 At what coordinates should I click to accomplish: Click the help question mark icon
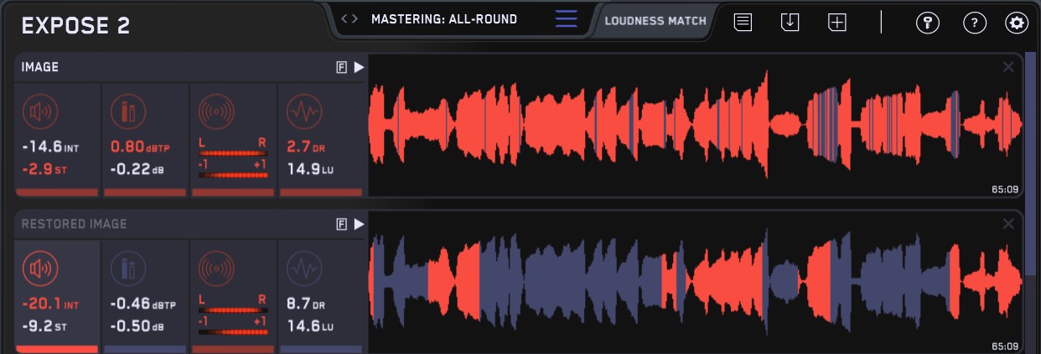pos(974,23)
